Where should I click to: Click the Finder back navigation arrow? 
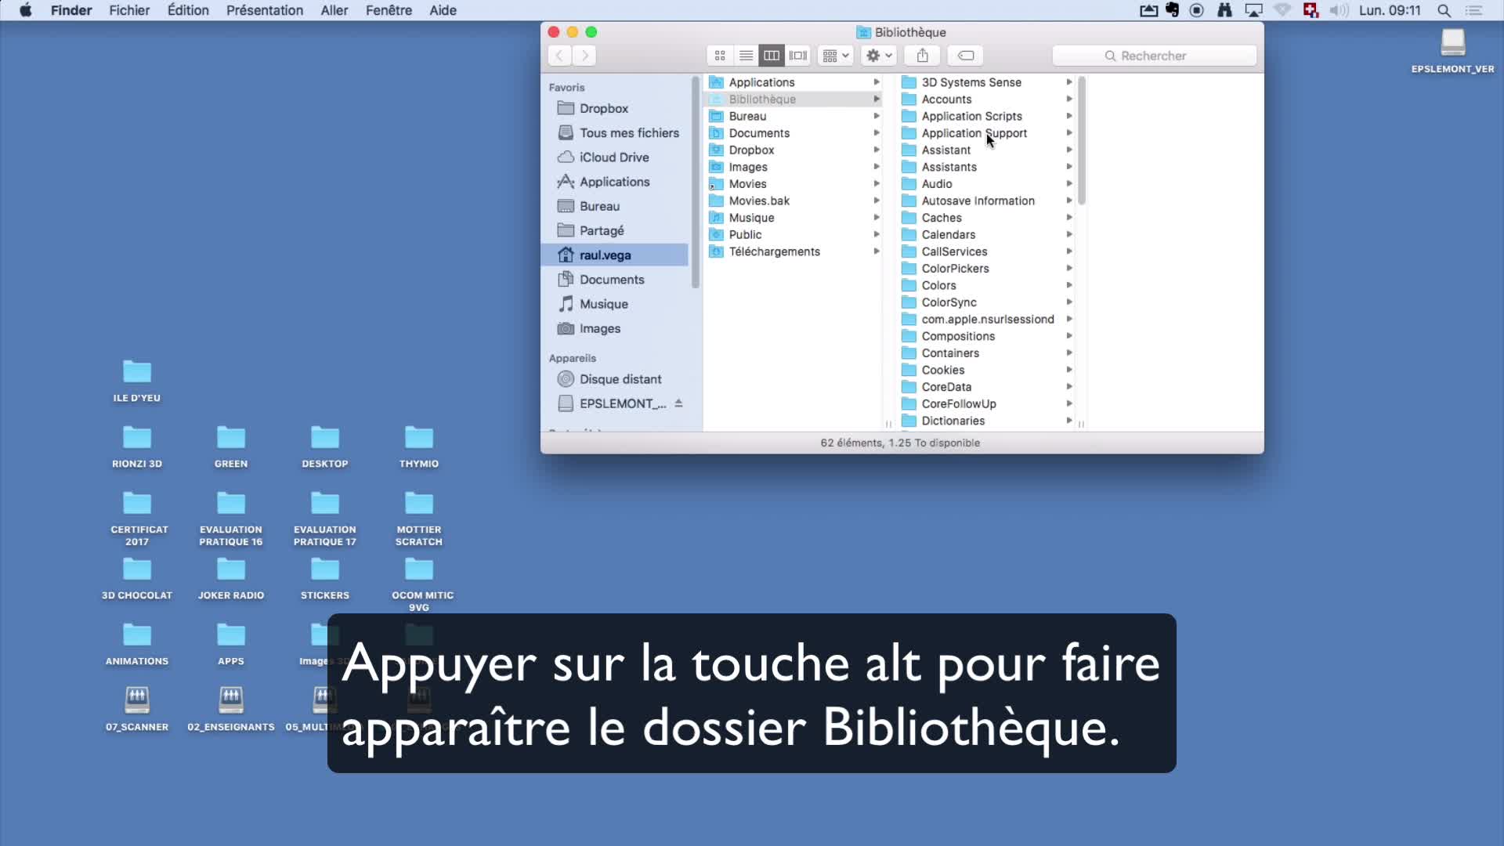click(559, 56)
